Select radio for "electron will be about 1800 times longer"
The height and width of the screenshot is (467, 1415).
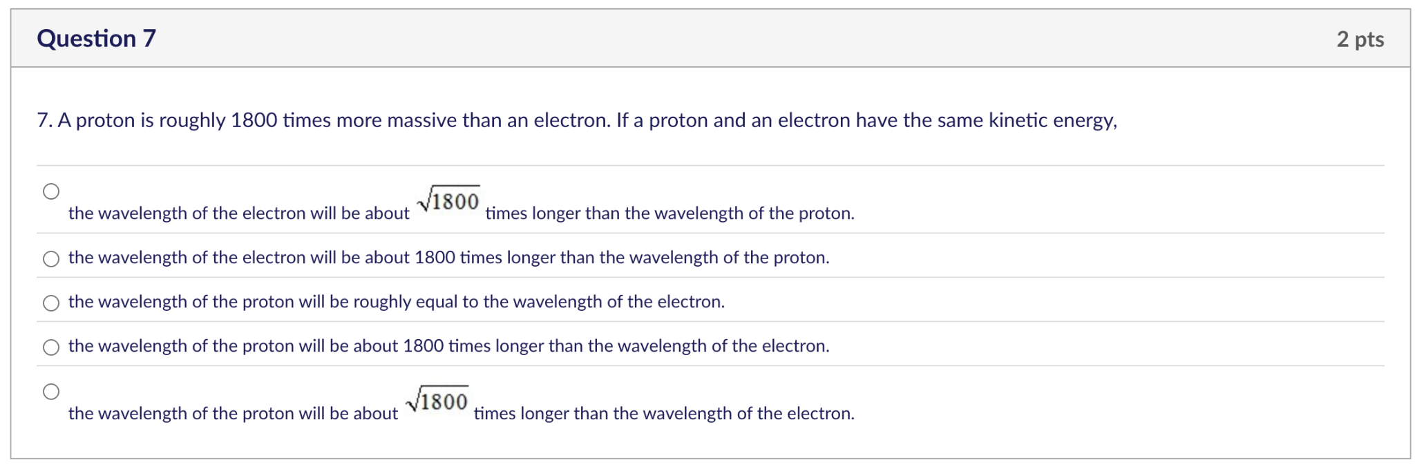51,259
